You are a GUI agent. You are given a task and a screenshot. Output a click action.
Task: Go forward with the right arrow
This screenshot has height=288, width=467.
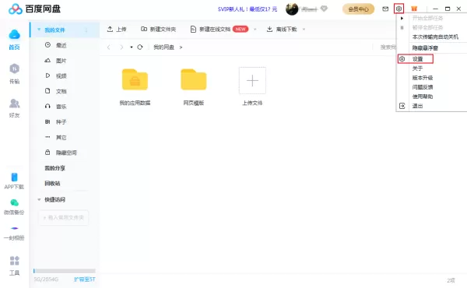point(121,47)
